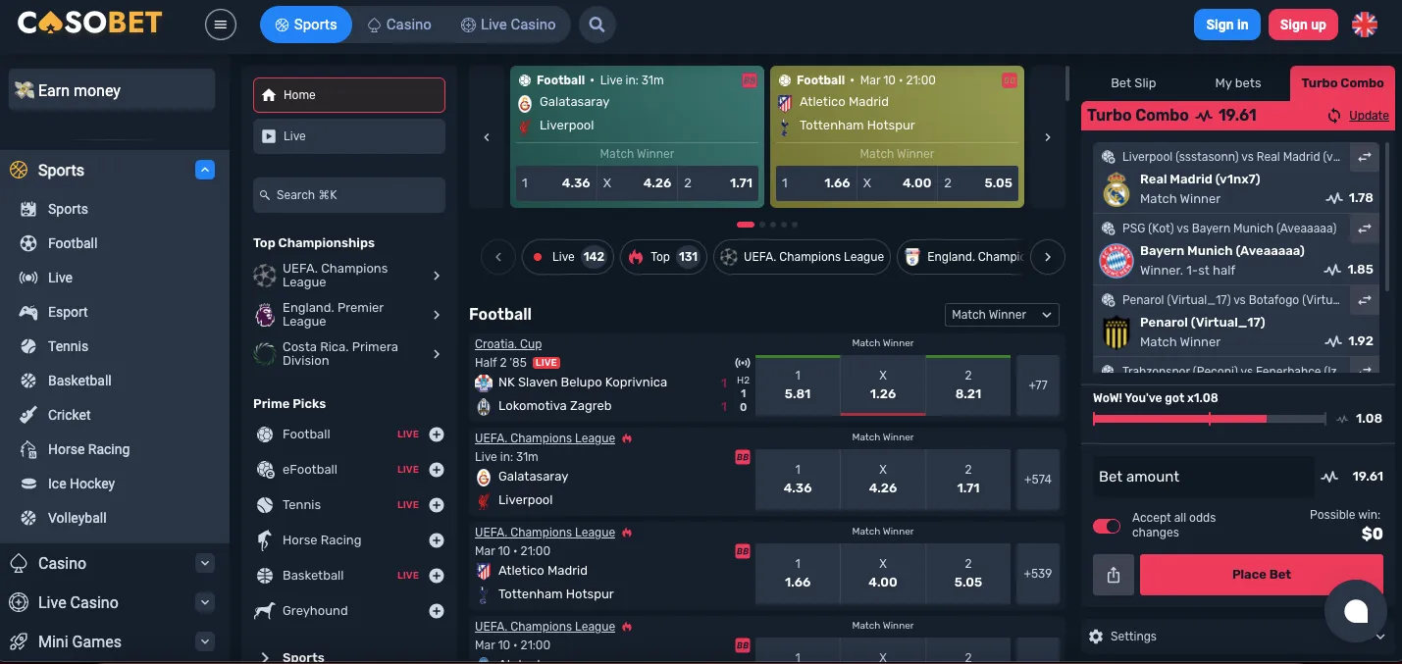Collapse the Sports section in left sidebar

point(205,170)
